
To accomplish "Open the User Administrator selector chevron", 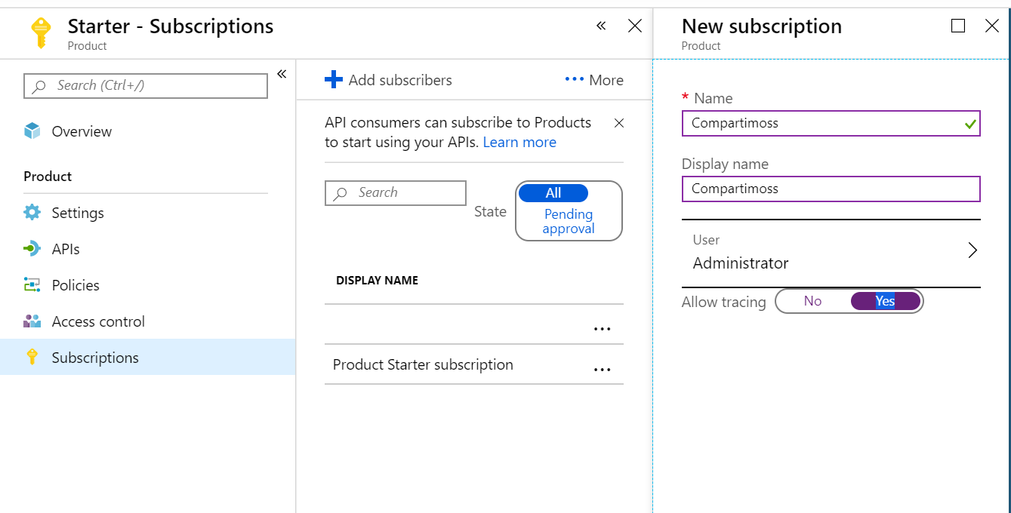I will tap(972, 250).
